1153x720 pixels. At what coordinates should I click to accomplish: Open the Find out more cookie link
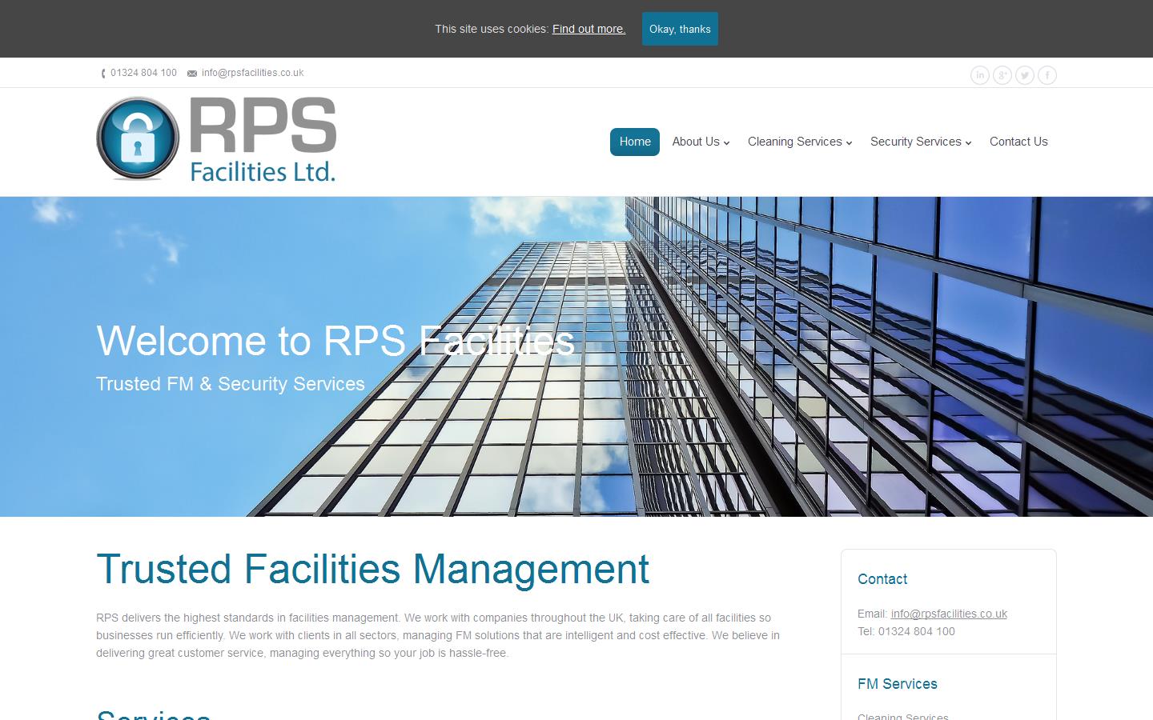pyautogui.click(x=589, y=29)
